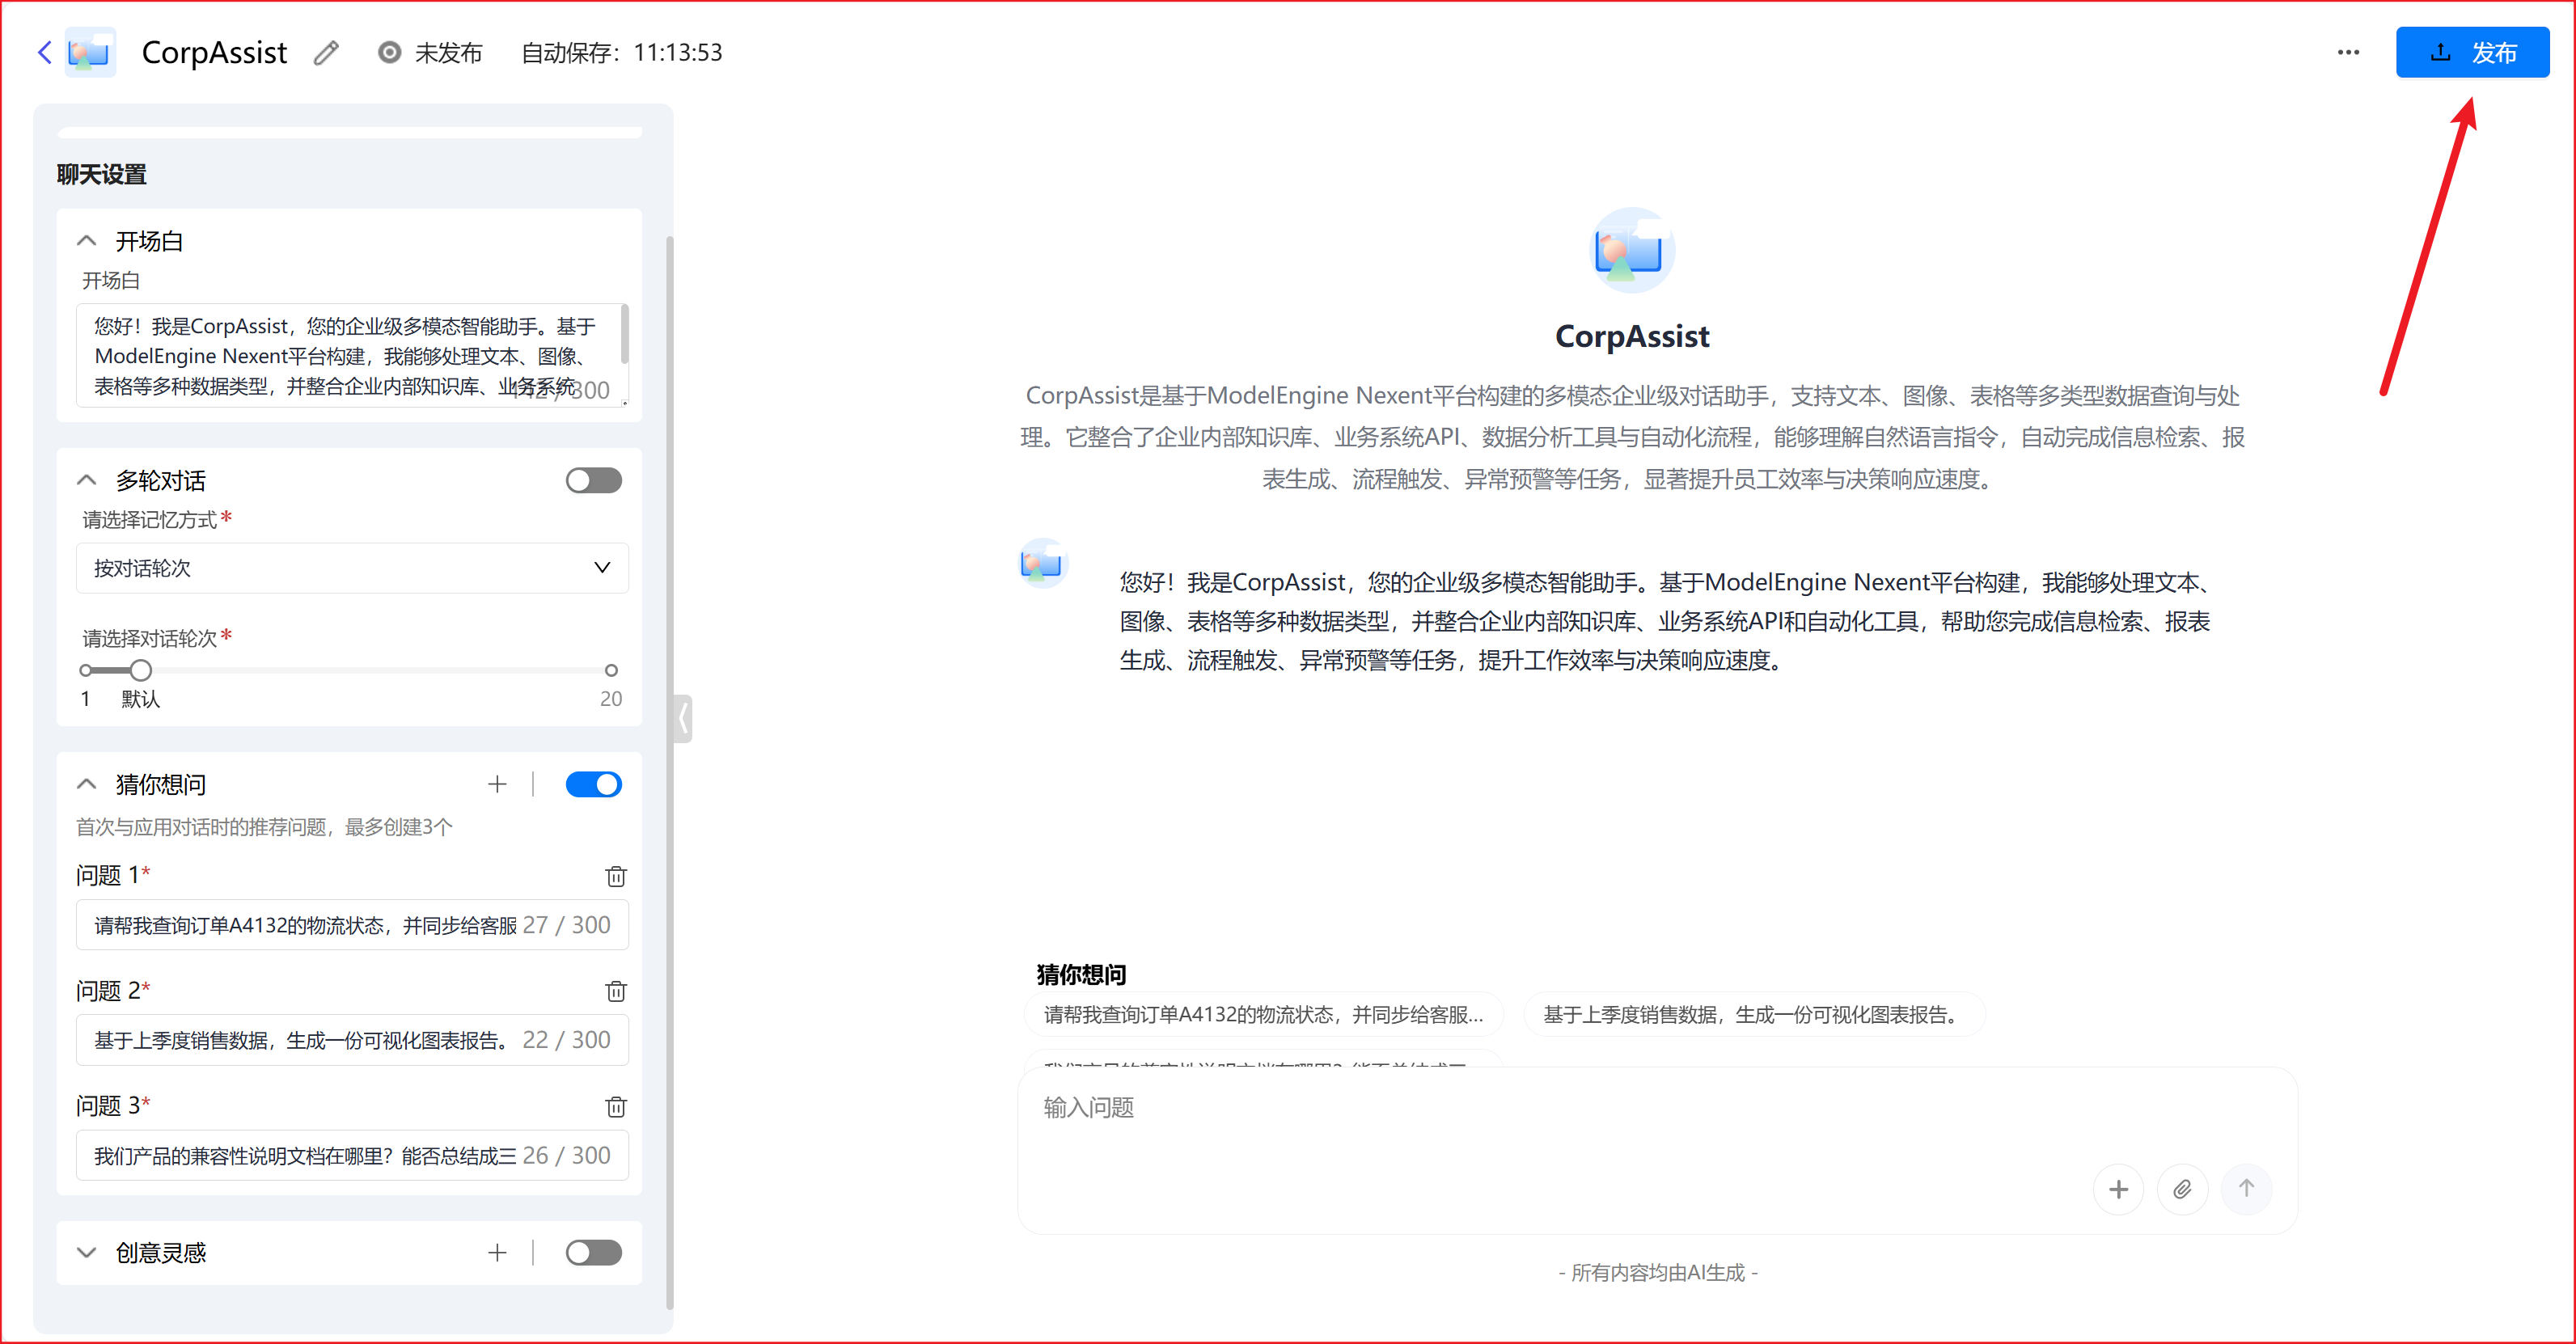Select the order A4132 suggested question chip
The image size is (2576, 1344).
pos(1262,1013)
